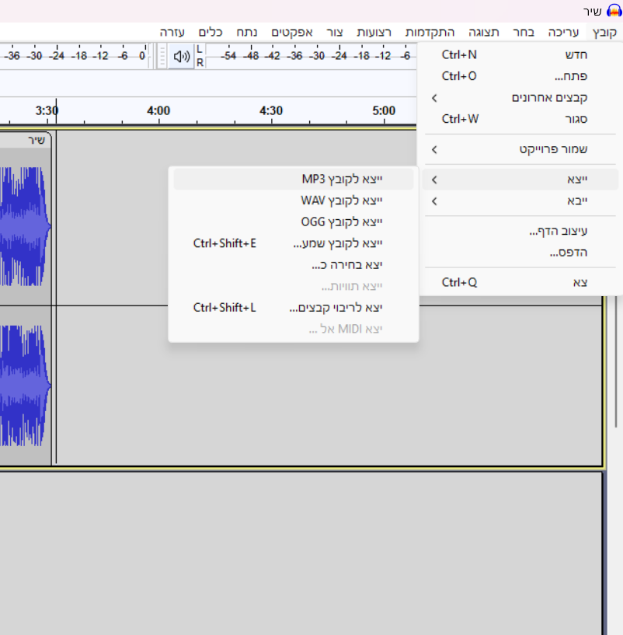Select ייצא לקובץ שמע... Ctrl+Shift+E
Screen dimensions: 623x635
click(x=294, y=243)
